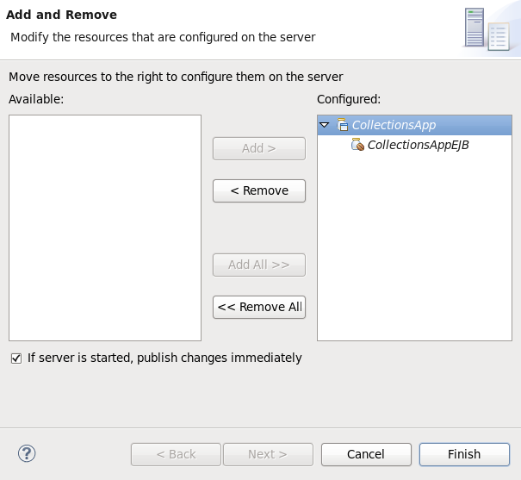The width and height of the screenshot is (521, 480).
Task: Click the Remove button
Action: [x=259, y=190]
